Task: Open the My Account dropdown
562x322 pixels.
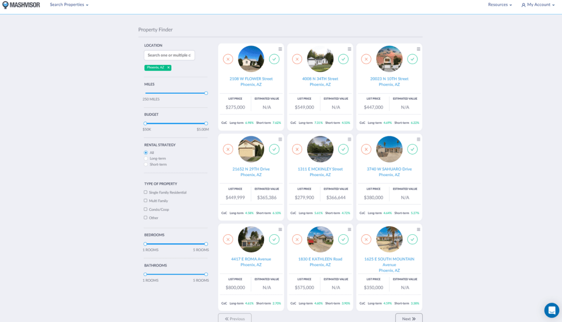Action: [x=537, y=5]
